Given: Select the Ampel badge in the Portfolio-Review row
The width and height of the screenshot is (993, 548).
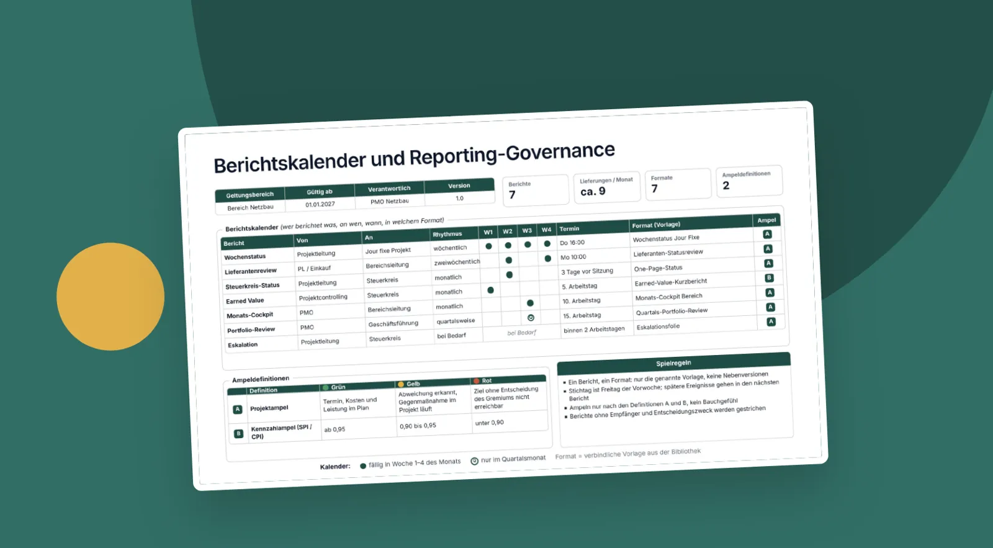Looking at the screenshot, I should point(770,307).
